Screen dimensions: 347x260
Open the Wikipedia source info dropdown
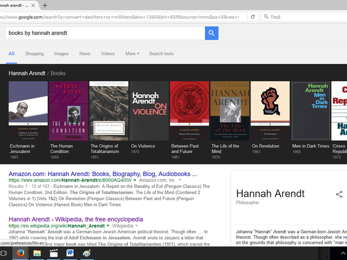(137, 226)
